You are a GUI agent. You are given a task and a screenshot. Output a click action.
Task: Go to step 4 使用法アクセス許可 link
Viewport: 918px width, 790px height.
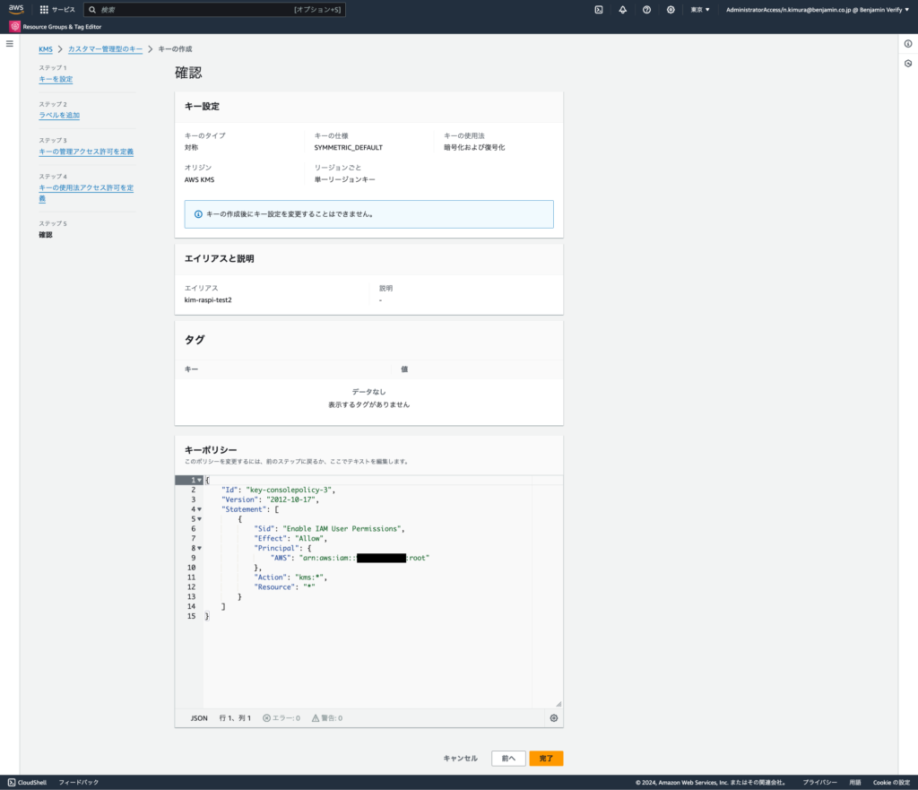pyautogui.click(x=86, y=193)
